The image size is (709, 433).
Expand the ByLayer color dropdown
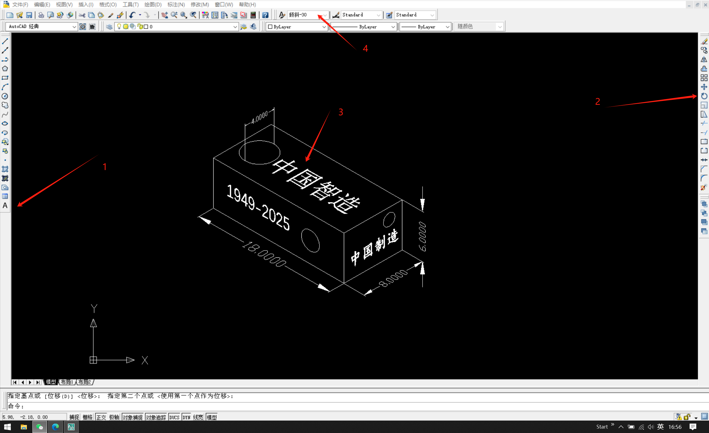click(x=324, y=27)
